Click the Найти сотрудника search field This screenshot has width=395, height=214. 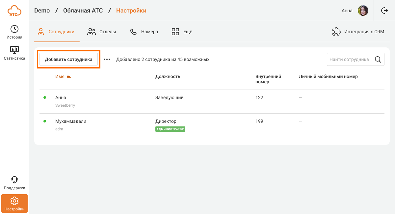[349, 60]
